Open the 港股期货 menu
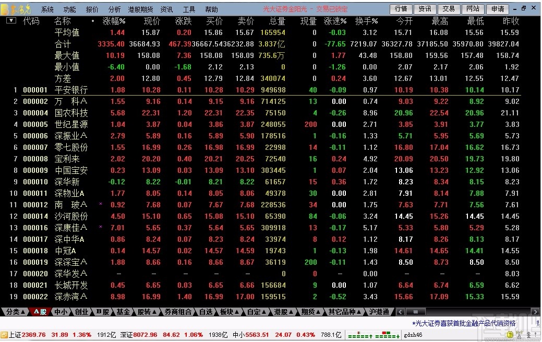 tap(140, 9)
